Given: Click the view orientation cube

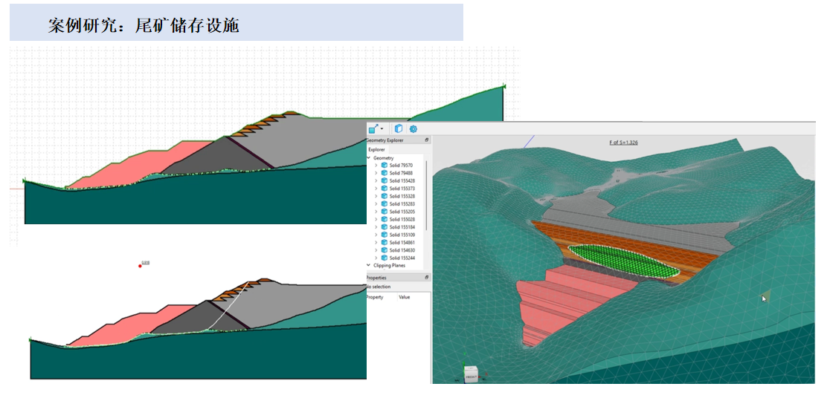Looking at the screenshot, I should (x=471, y=373).
